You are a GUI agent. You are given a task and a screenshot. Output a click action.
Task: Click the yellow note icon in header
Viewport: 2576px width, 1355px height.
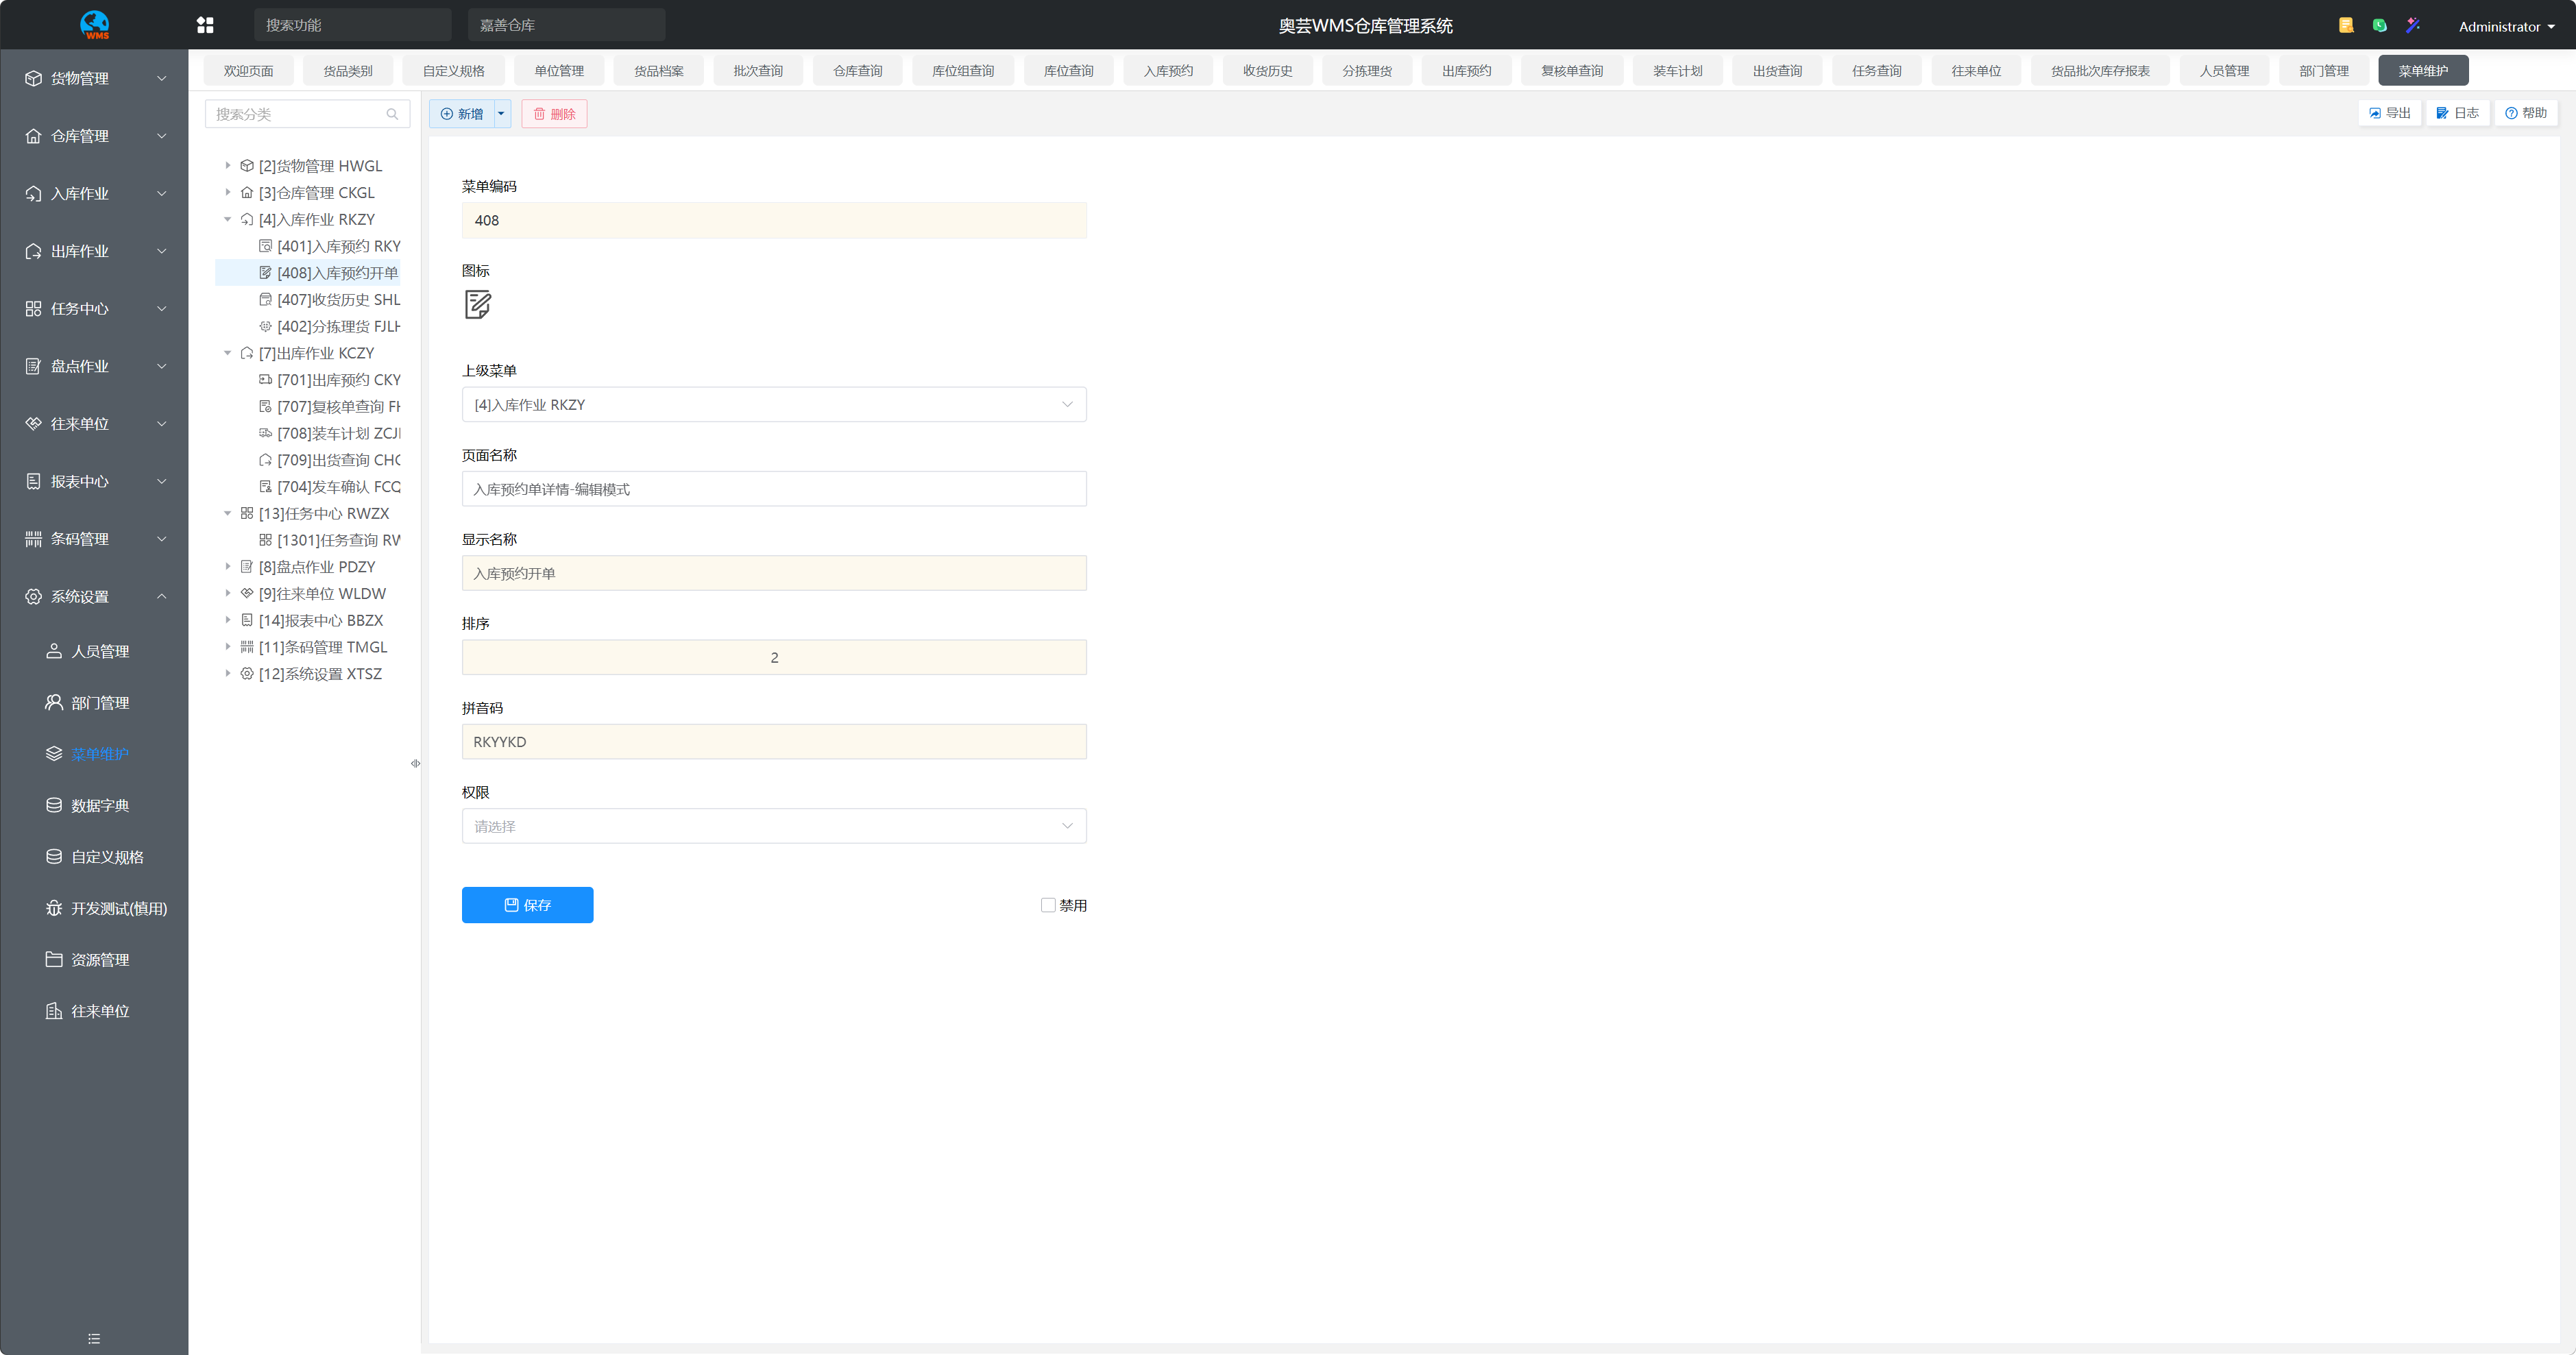click(2346, 25)
